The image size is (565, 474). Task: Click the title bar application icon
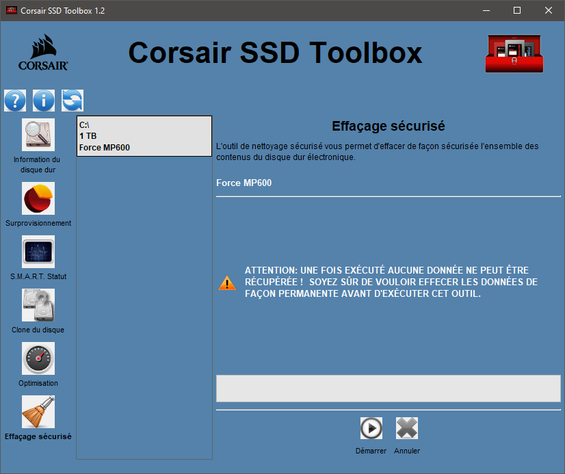pos(12,10)
